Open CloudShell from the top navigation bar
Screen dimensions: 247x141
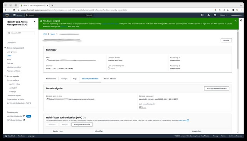(x=202, y=15)
